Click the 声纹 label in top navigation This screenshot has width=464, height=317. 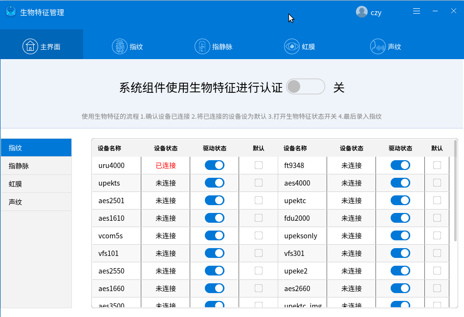(x=395, y=47)
